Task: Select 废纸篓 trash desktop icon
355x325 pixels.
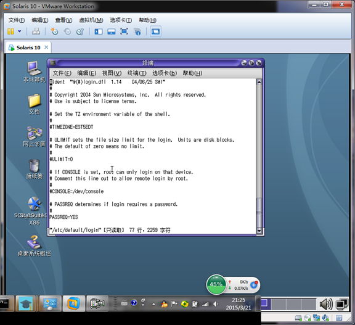Action: pos(34,169)
